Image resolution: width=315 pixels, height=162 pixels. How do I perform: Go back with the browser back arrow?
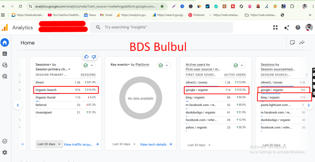coord(4,6)
